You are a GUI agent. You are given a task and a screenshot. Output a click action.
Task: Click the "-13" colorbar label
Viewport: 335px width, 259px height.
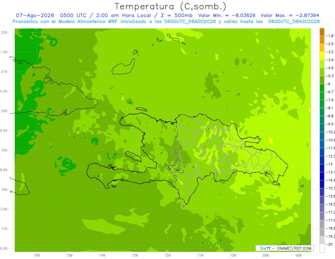tap(329, 164)
